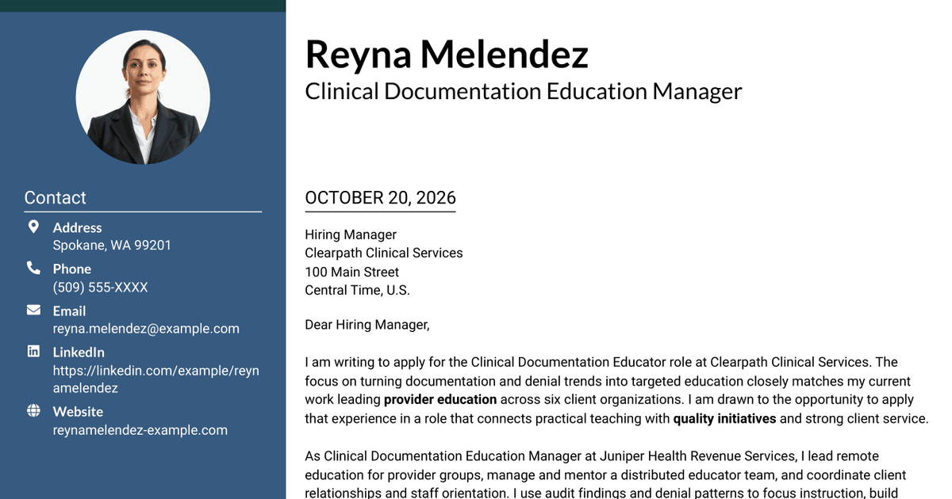This screenshot has height=499, width=952.
Task: Click the bold phrase quality initiatives
Action: click(724, 418)
